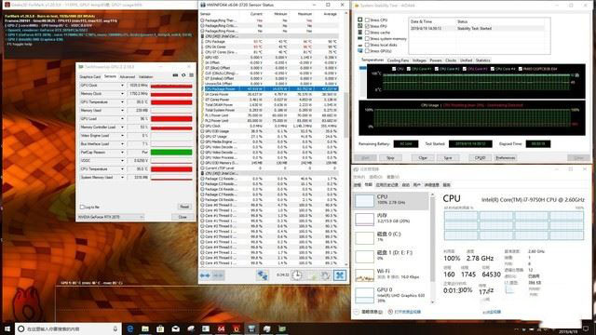Click HWiNFO collapse columns arrows icon
Viewport: 596px width, 335px height.
coord(218,275)
